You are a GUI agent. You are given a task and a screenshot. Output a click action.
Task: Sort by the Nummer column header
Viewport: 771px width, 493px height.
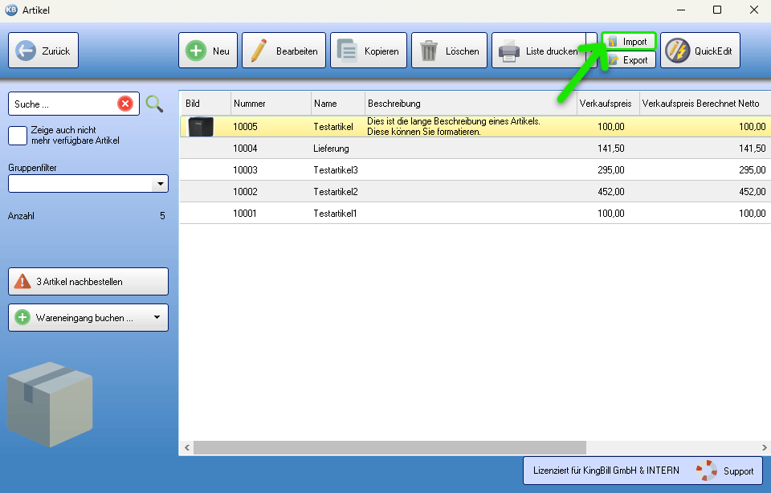pos(270,104)
